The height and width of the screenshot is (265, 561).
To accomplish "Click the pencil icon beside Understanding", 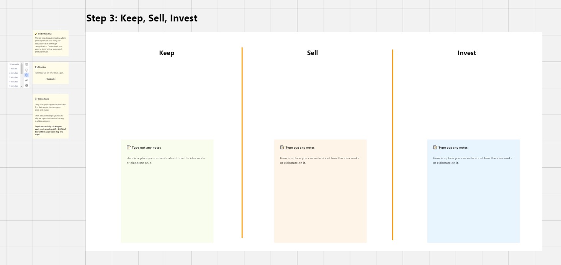I will (x=36, y=34).
